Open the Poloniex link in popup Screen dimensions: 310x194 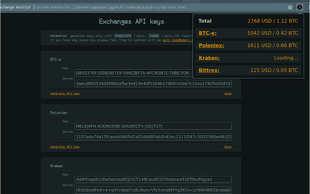(211, 45)
